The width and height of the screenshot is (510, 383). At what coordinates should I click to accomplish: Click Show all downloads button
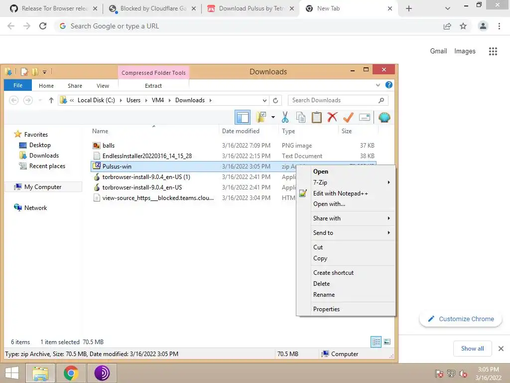click(472, 349)
